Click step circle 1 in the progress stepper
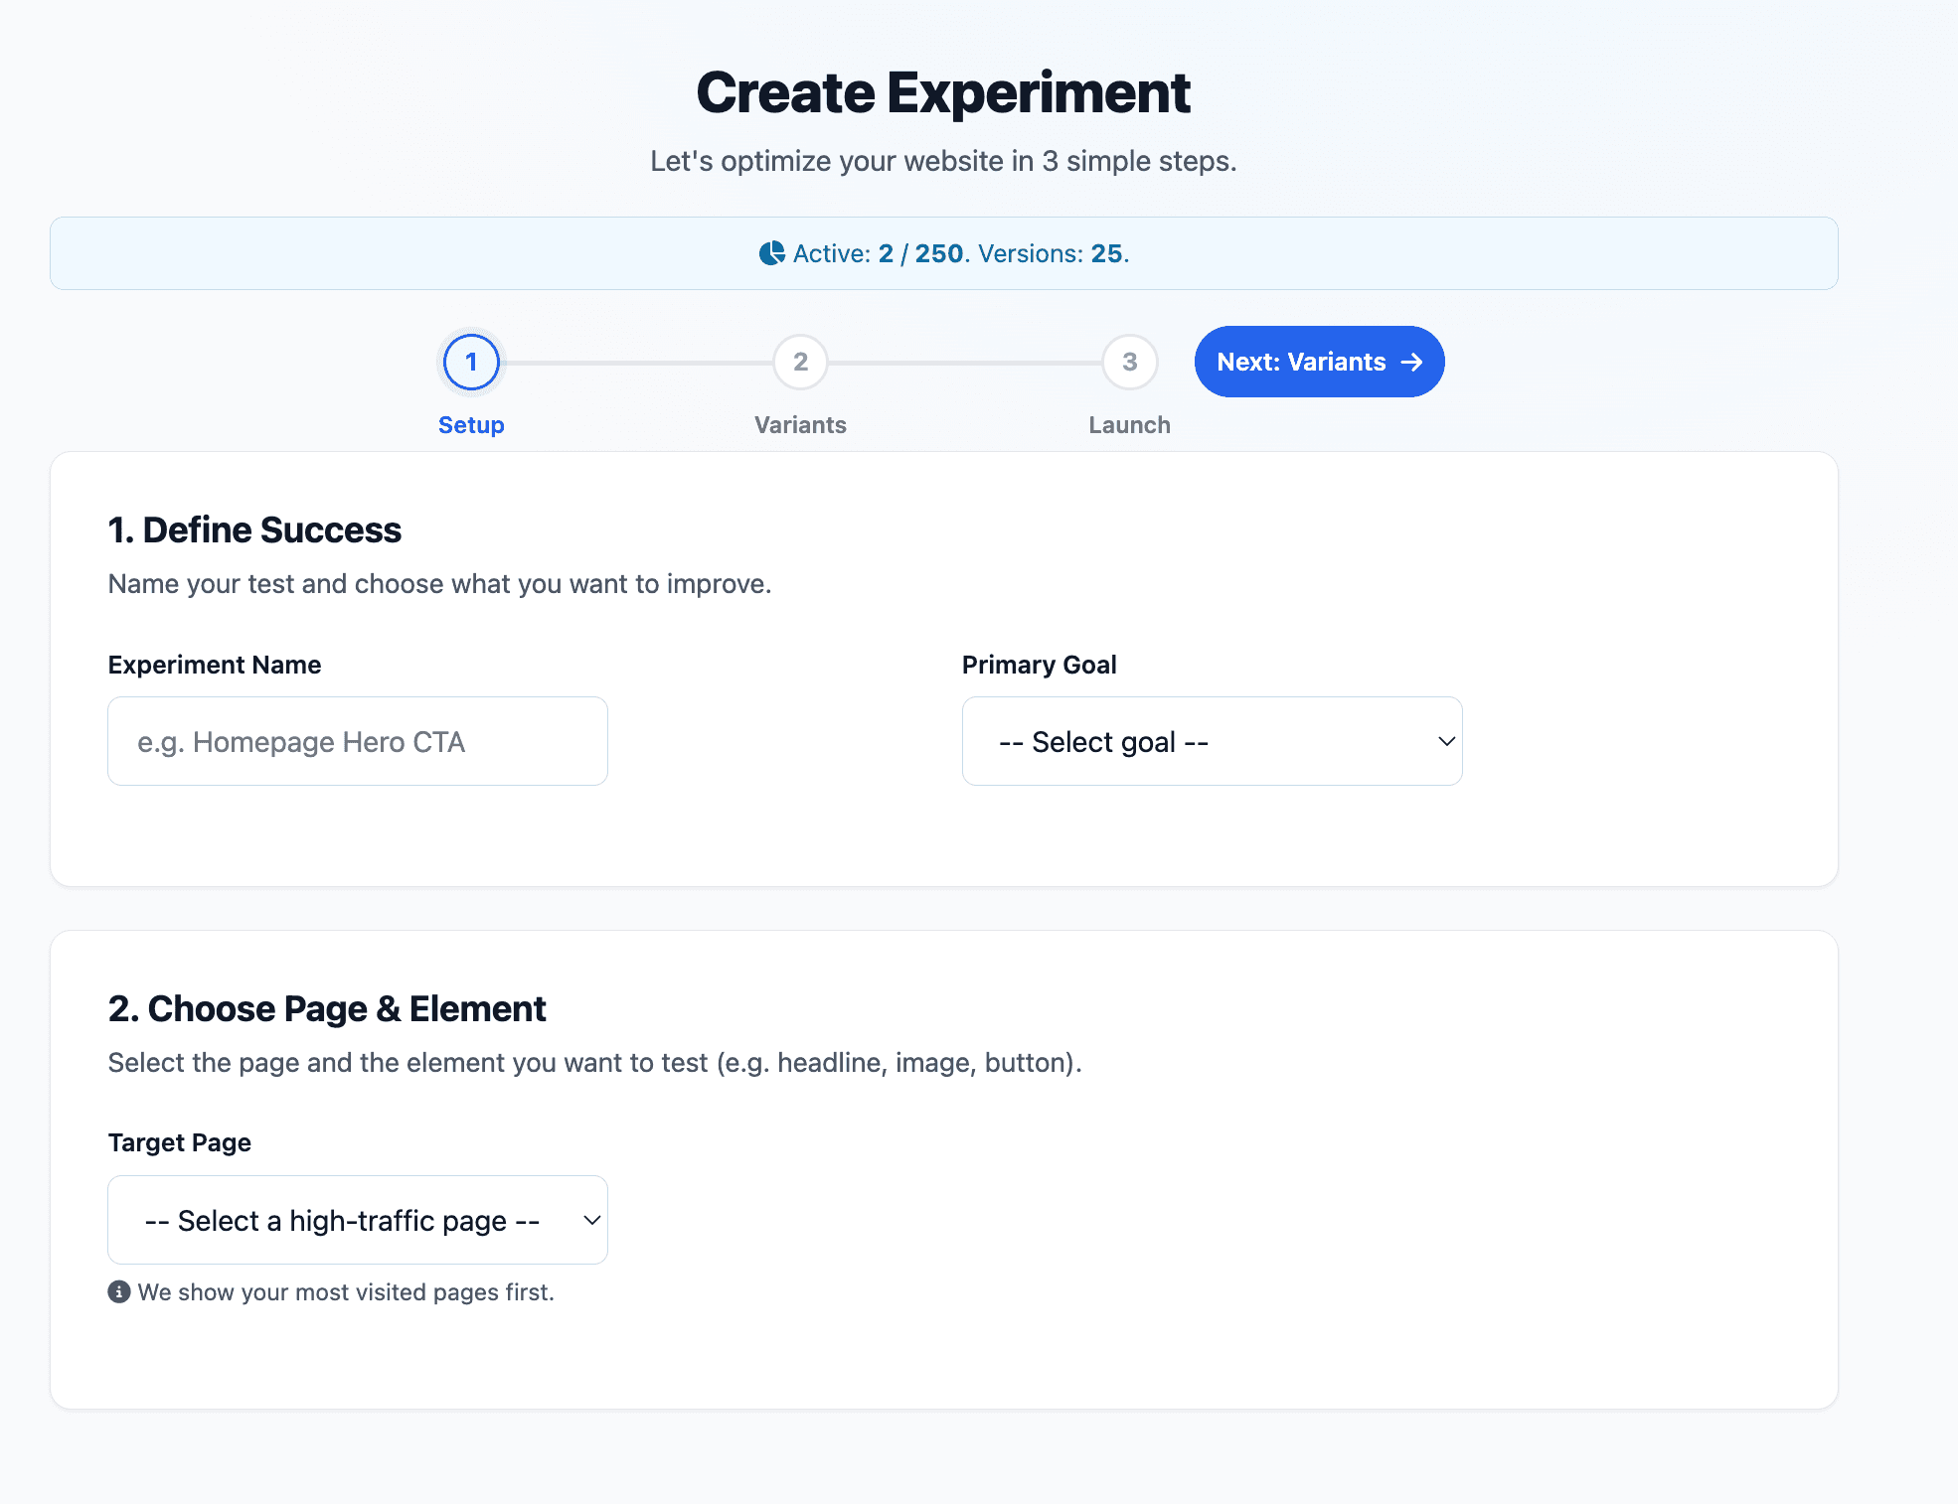1958x1504 pixels. (x=471, y=362)
